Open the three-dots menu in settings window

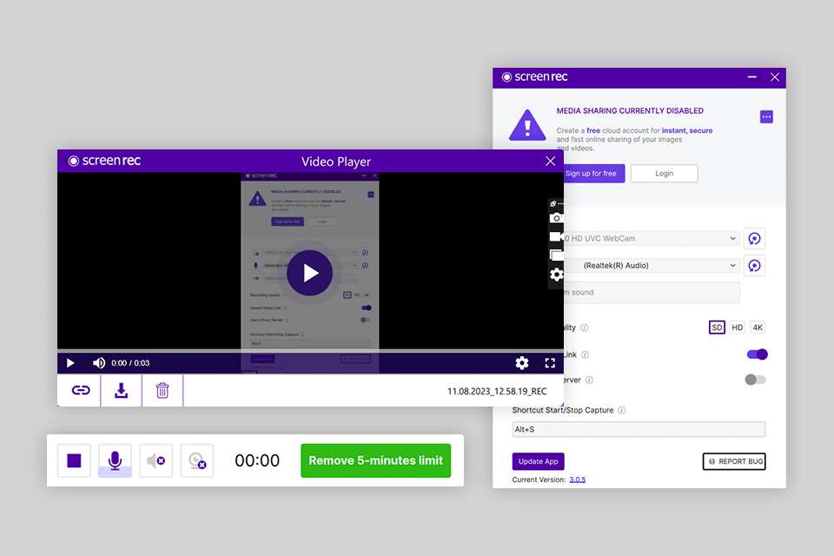[x=766, y=116]
